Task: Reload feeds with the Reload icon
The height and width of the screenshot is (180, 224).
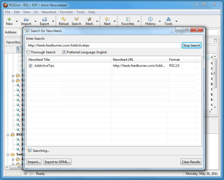Action: tap(63, 19)
